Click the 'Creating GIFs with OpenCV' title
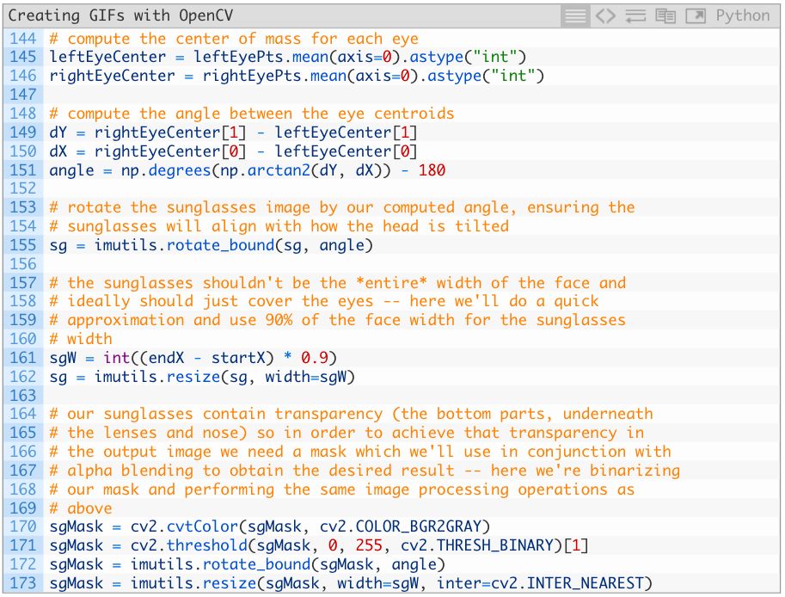 120,15
